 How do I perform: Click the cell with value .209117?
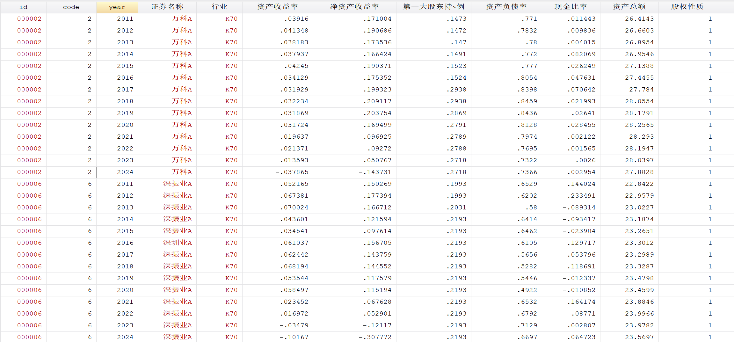[x=354, y=101]
